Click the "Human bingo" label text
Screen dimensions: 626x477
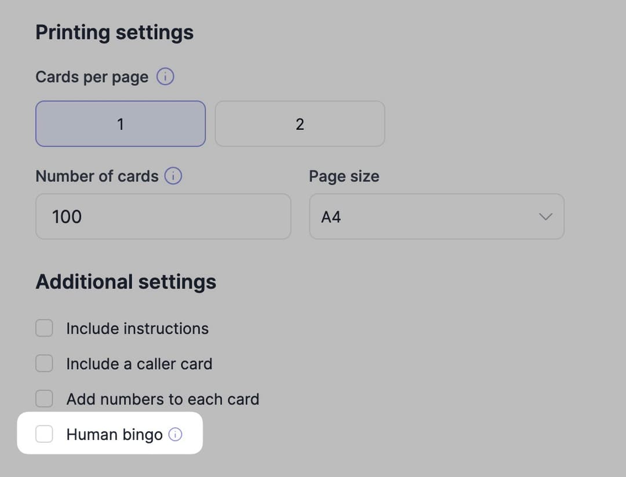pos(114,435)
